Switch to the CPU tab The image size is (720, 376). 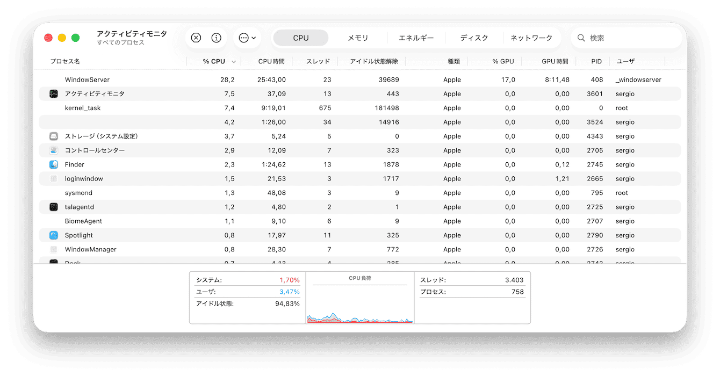[301, 38]
